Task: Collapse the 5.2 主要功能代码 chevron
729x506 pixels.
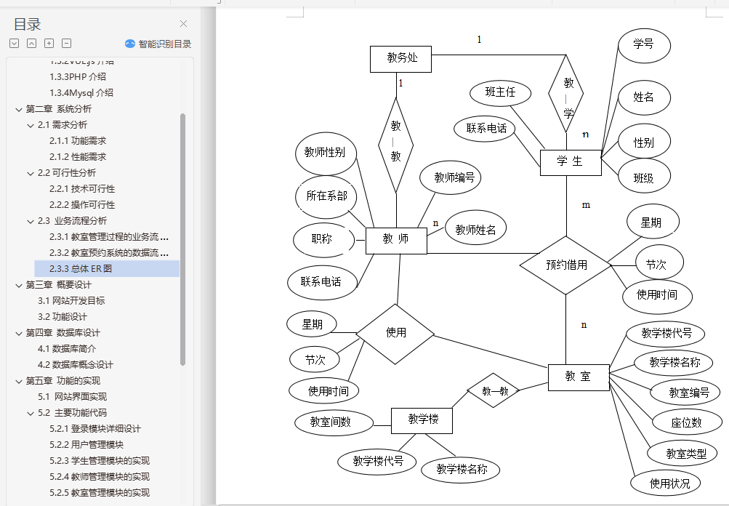Action: coord(31,414)
